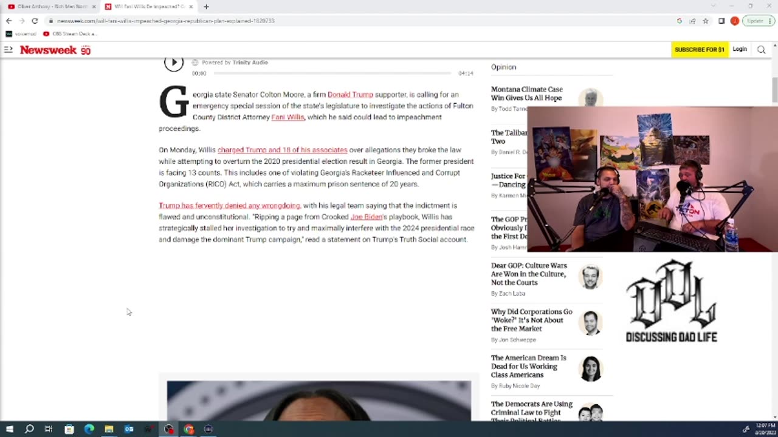Close the Oliver Anthony YouTube tab

[94, 7]
